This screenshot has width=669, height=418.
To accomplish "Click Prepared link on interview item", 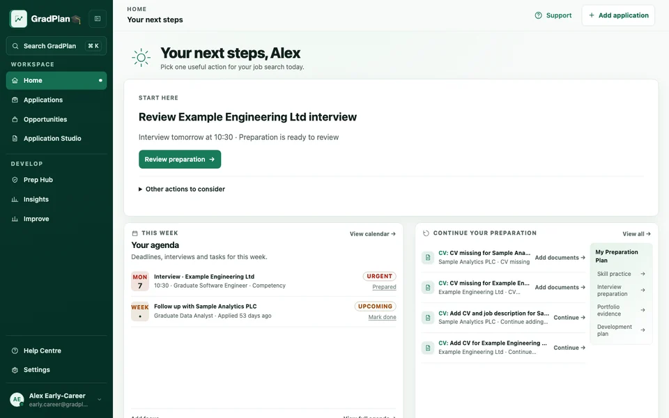I will [384, 287].
